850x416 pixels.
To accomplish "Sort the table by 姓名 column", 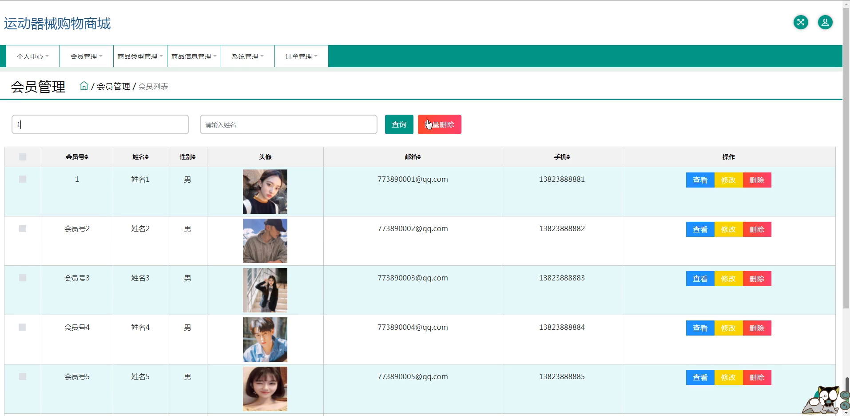I will pyautogui.click(x=140, y=157).
